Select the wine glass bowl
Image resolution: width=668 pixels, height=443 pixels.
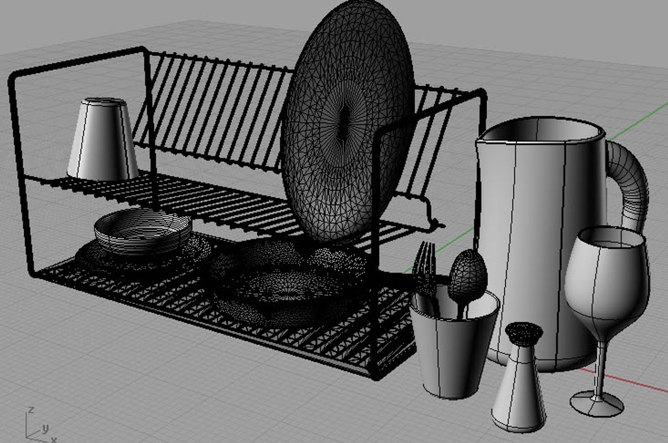click(x=607, y=279)
